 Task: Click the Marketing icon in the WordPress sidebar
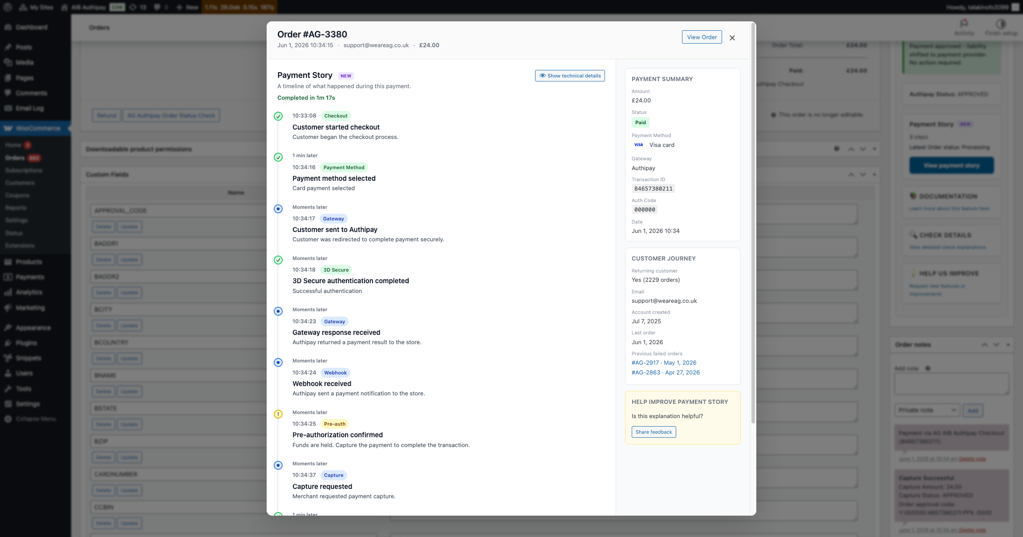coord(8,308)
